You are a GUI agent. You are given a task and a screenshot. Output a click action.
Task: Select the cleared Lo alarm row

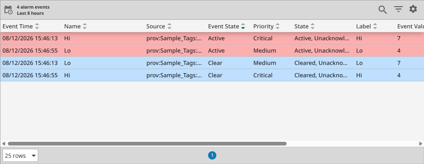212,63
